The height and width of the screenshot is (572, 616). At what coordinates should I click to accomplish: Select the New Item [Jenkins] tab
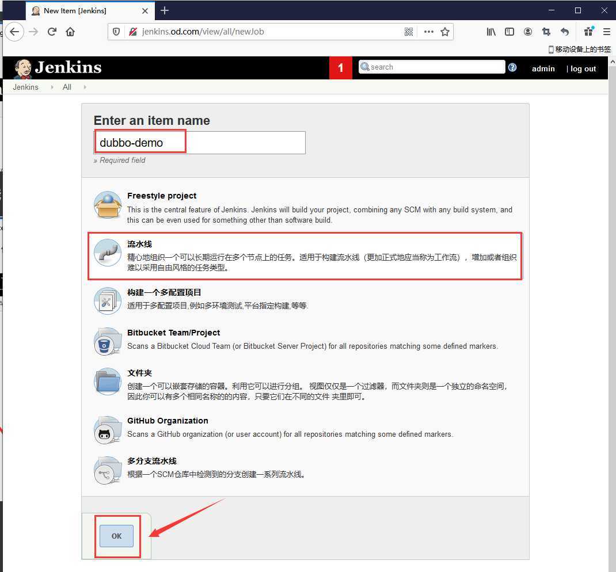(90, 10)
